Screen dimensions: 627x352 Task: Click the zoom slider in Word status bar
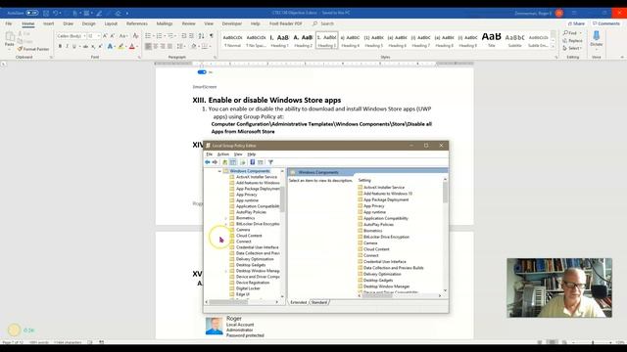point(593,342)
